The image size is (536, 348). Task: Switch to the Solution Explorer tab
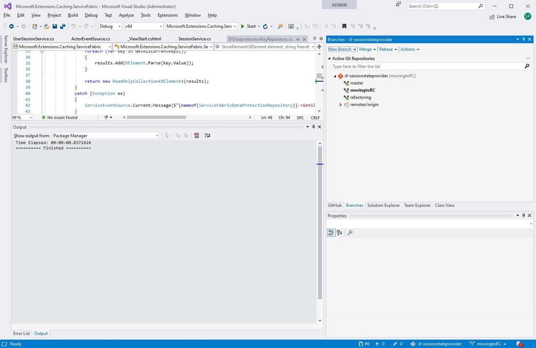(x=384, y=205)
